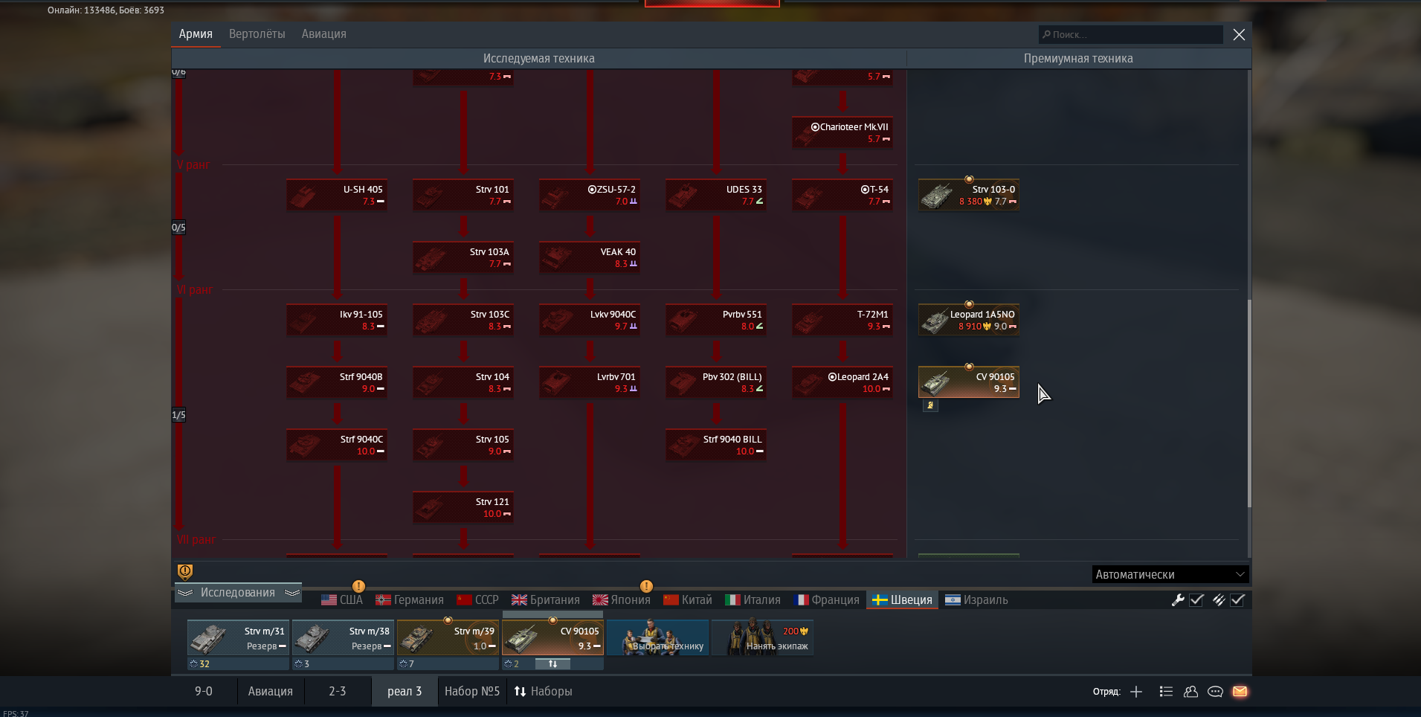Select Strv m/39 crew slot
This screenshot has width=1421, height=717.
click(448, 638)
